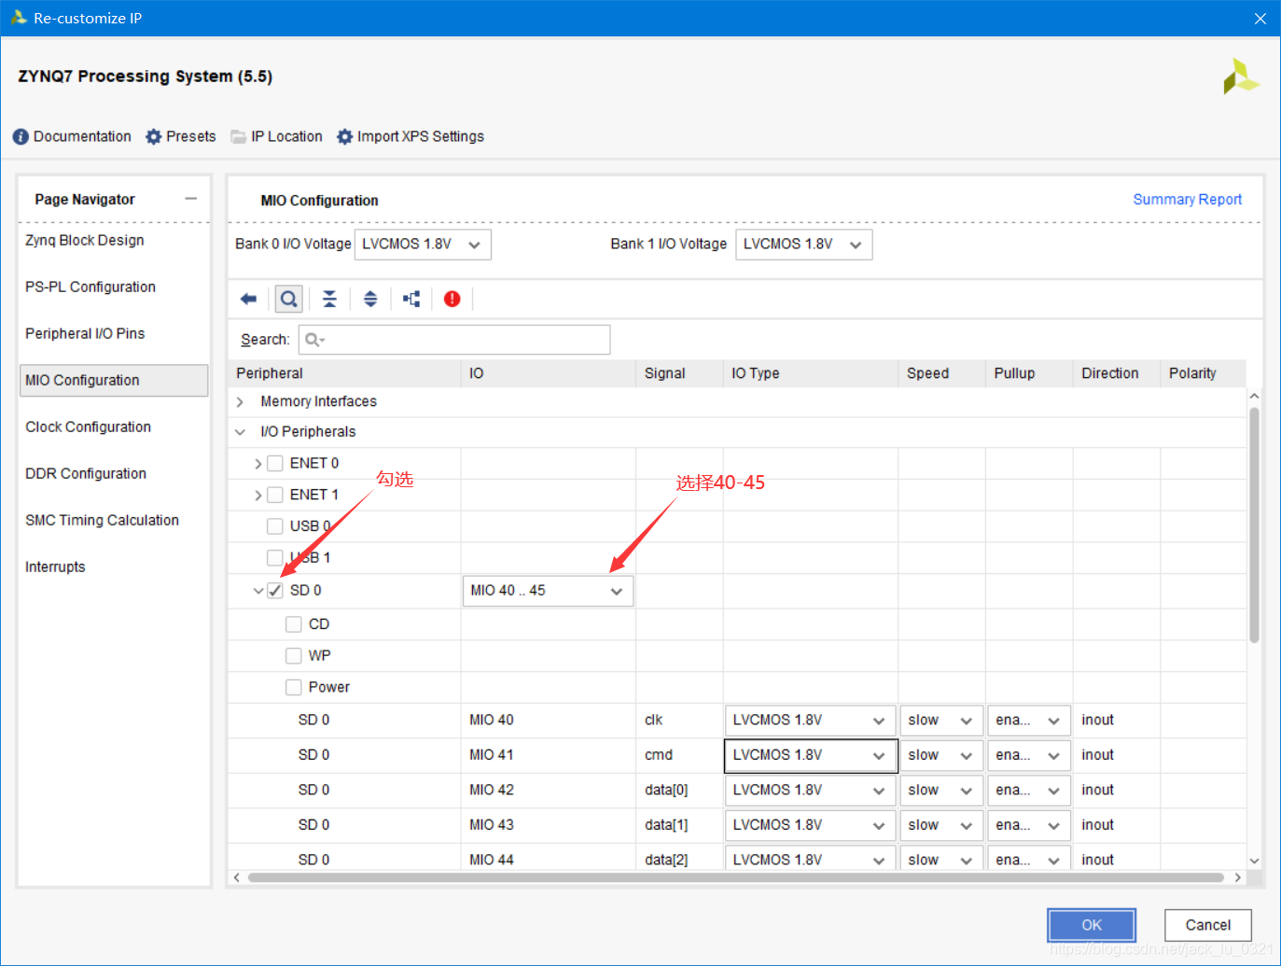Image resolution: width=1281 pixels, height=966 pixels.
Task: Click the Direction column header
Action: 1116,373
